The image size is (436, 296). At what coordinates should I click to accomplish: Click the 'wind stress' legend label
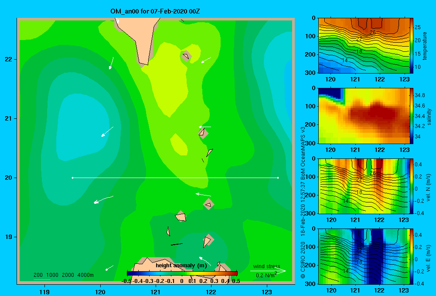[x=267, y=266]
